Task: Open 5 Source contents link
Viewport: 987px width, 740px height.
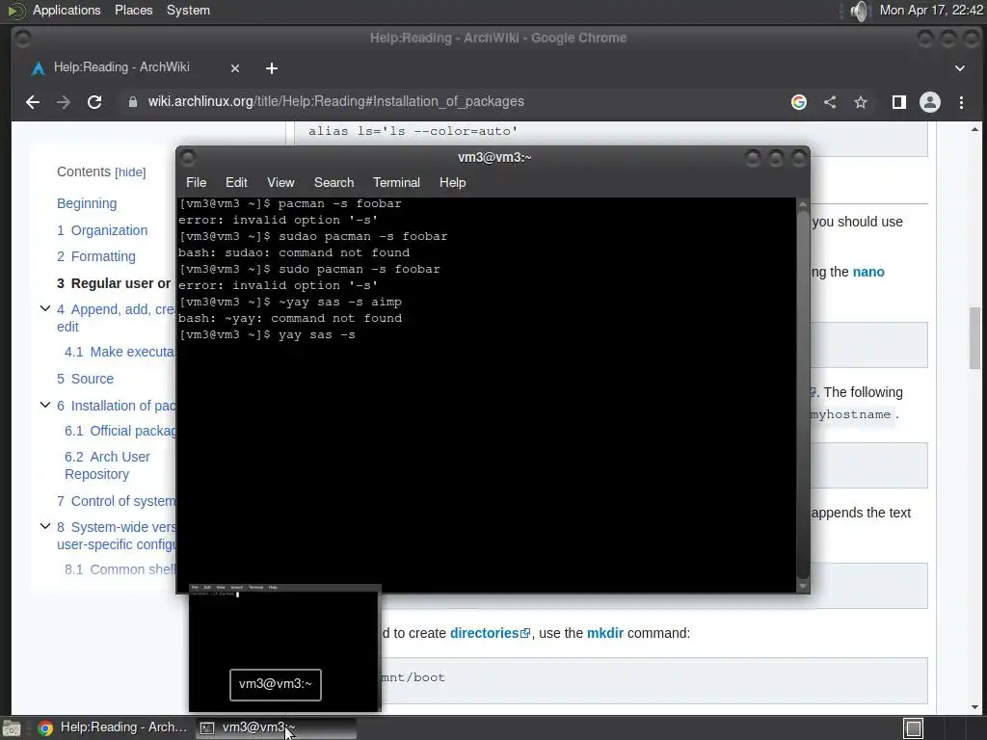Action: tap(85, 379)
